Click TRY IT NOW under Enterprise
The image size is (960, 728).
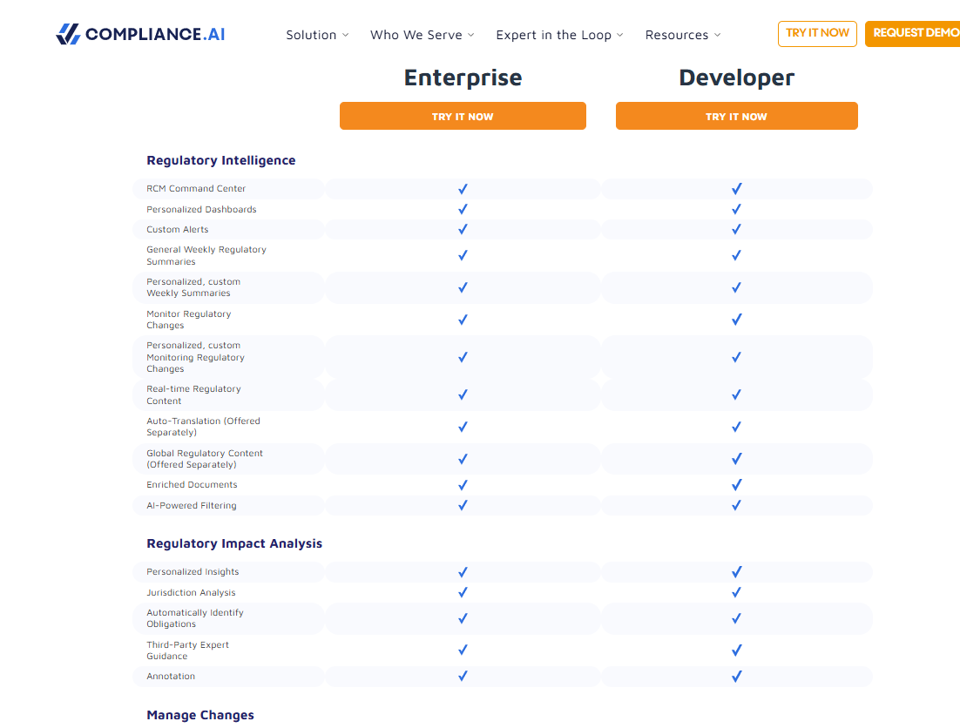(x=463, y=116)
